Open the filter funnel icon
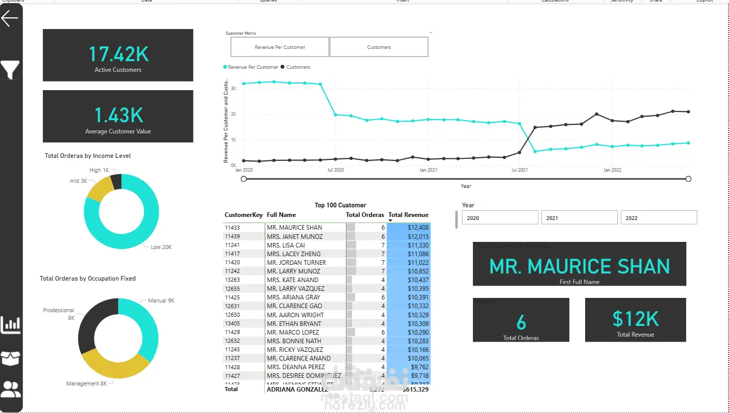The image size is (729, 413). coord(10,70)
